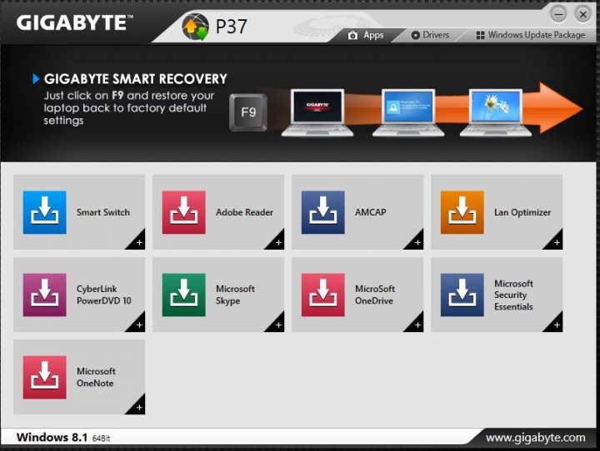This screenshot has width=600, height=451.
Task: Open the www.gigabyte.com link
Action: click(x=536, y=437)
